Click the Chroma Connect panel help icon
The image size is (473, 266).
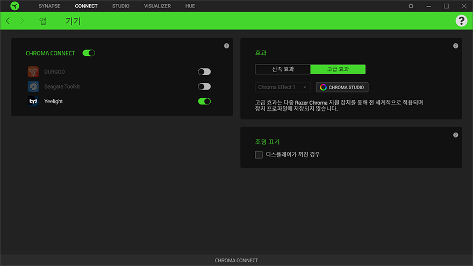pos(226,46)
